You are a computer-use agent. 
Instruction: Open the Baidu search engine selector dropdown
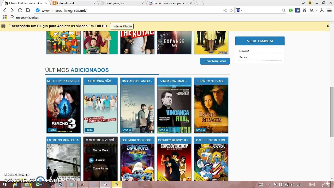pyautogui.click(x=239, y=10)
